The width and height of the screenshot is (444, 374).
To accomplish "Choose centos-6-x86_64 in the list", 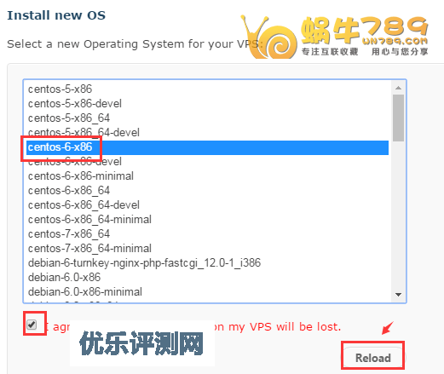I will coord(207,191).
